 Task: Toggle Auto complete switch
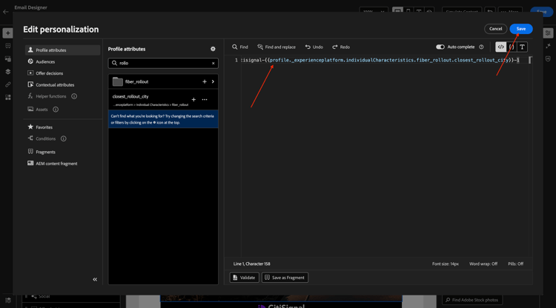440,47
